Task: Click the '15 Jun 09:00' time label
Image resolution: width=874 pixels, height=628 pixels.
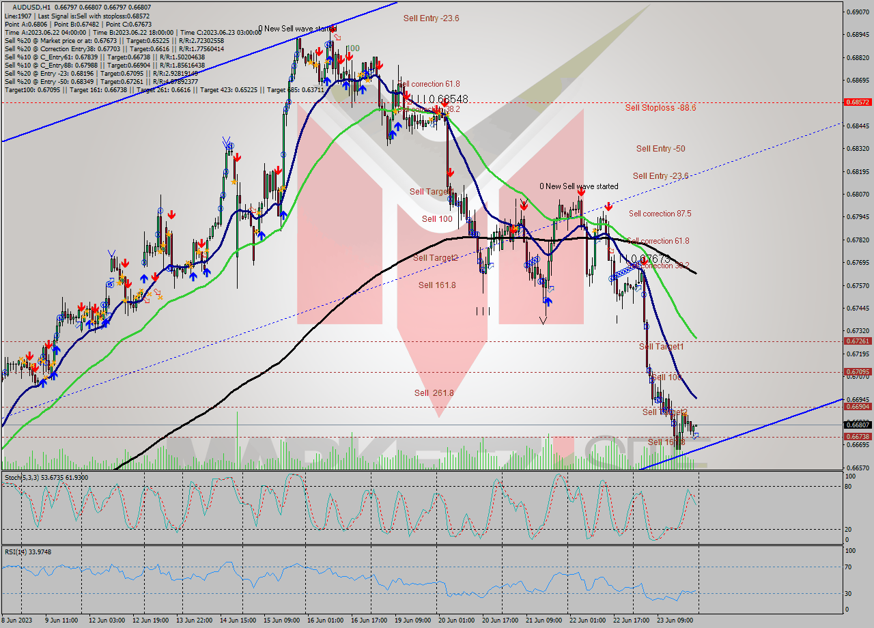Action: (x=281, y=620)
